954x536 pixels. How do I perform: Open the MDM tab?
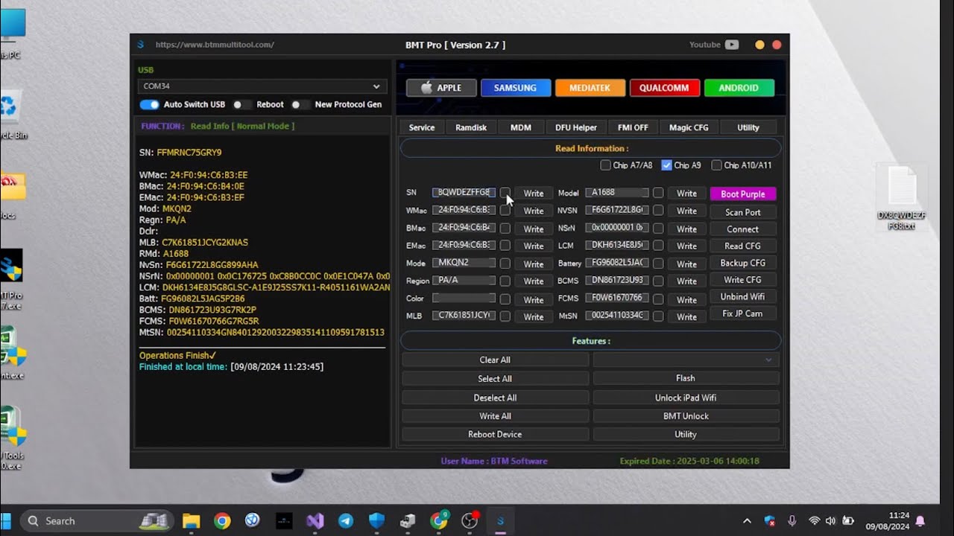click(521, 127)
